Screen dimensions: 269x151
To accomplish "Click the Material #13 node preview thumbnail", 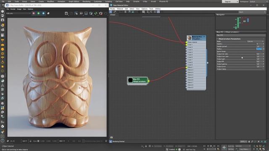I will (189, 38).
